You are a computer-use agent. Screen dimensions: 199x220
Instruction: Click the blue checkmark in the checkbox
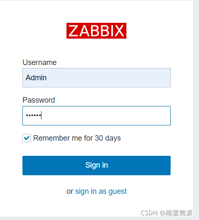(x=27, y=138)
